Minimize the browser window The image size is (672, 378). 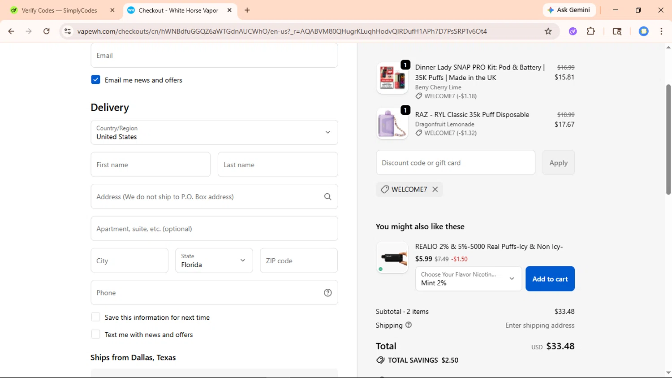pos(616,10)
